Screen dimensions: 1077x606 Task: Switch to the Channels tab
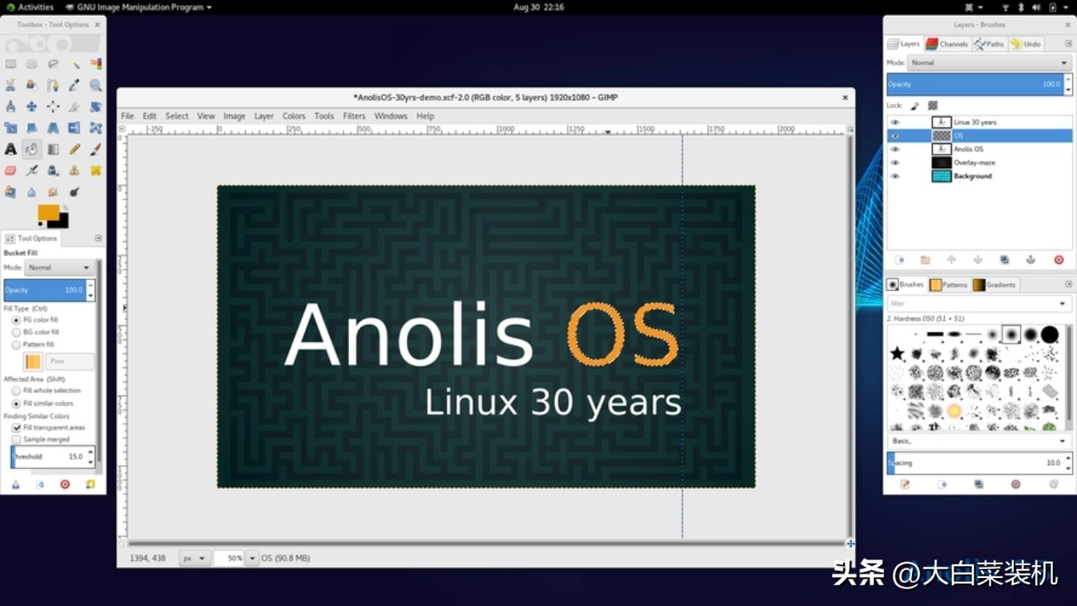coord(948,44)
